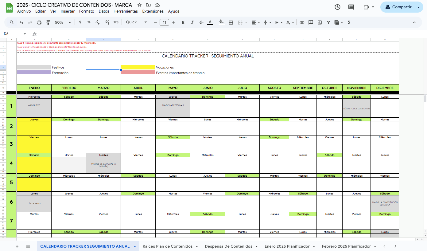Image resolution: width=427 pixels, height=251 pixels.
Task: Click the Insert link icon
Action: pyautogui.click(x=302, y=22)
